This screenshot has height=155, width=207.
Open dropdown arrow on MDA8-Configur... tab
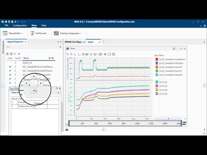click(85, 42)
